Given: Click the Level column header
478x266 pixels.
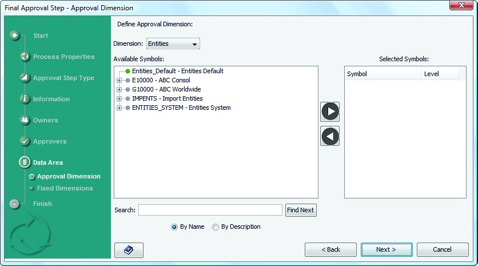Looking at the screenshot, I should (440, 74).
